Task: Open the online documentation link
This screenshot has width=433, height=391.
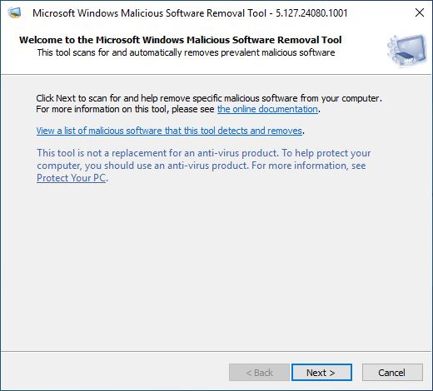Action: click(267, 109)
